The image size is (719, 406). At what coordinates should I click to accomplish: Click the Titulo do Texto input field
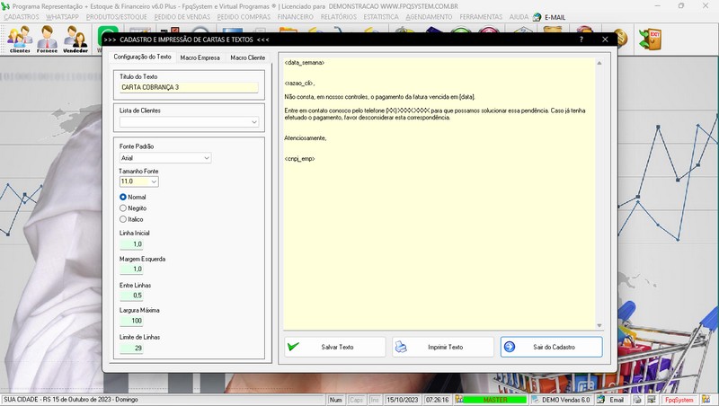click(189, 87)
